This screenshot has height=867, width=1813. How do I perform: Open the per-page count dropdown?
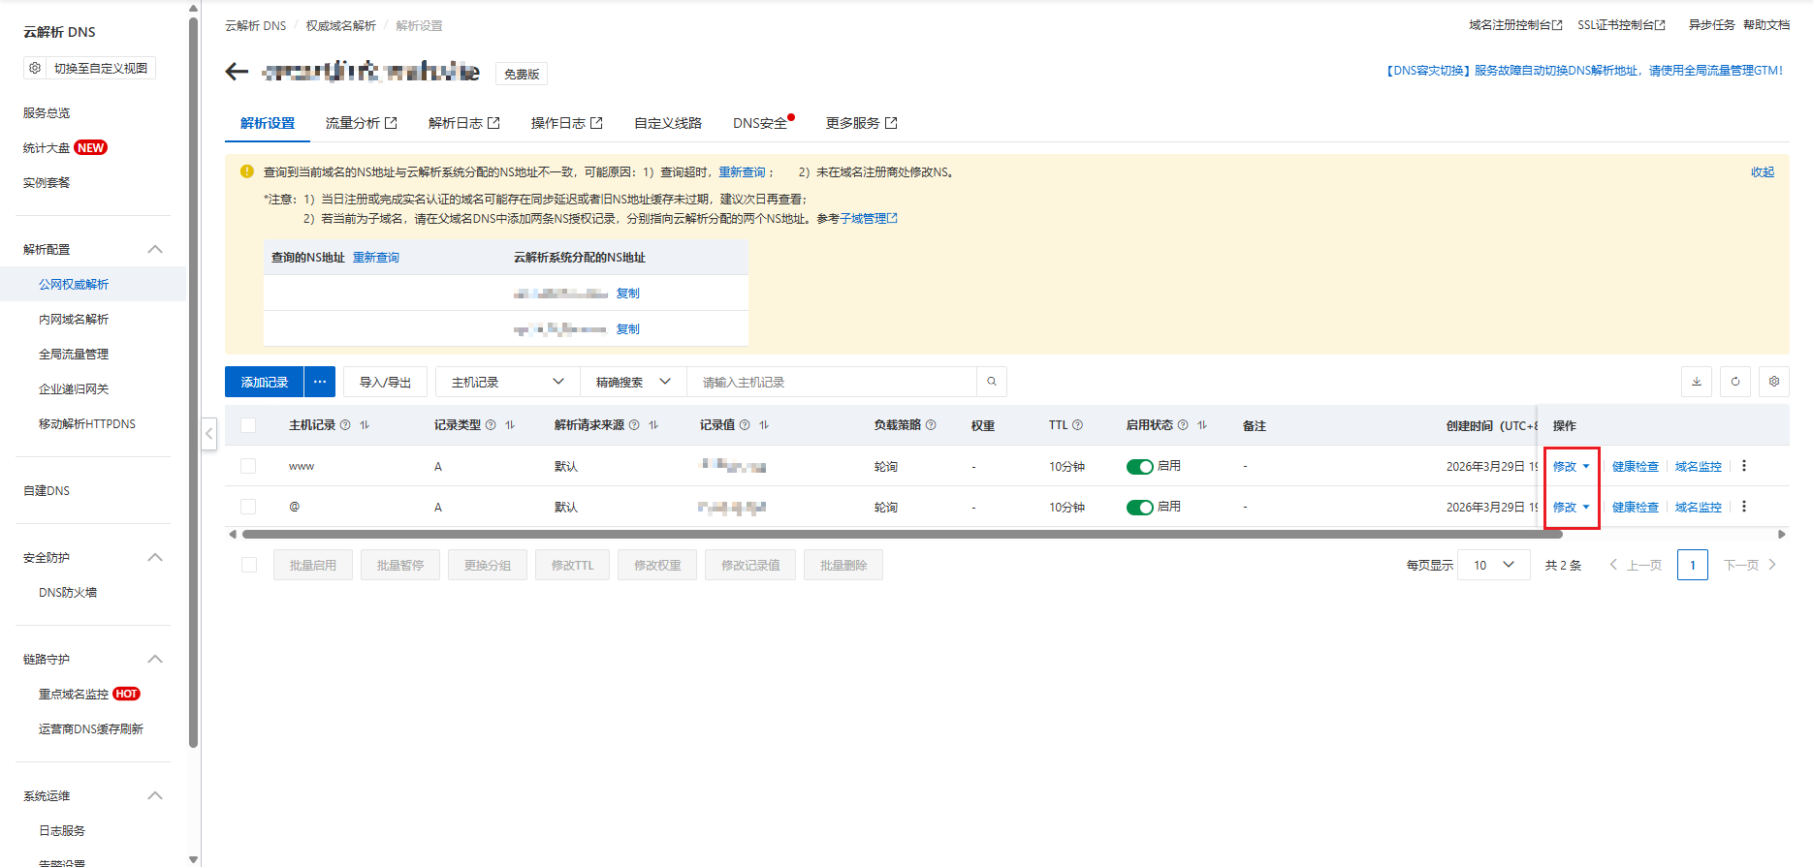coord(1493,565)
